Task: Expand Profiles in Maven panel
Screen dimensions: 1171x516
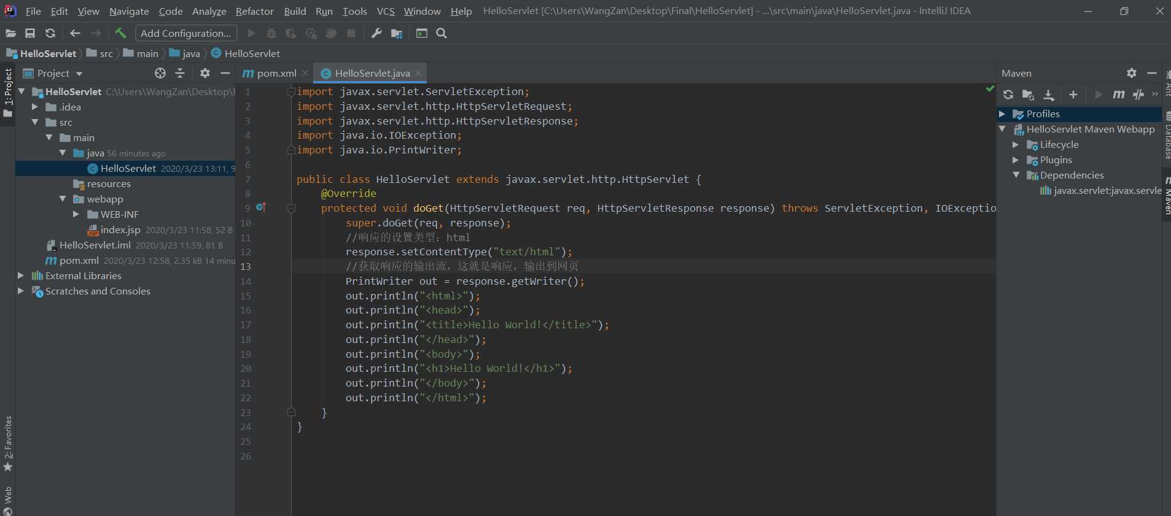Action: click(x=1002, y=114)
